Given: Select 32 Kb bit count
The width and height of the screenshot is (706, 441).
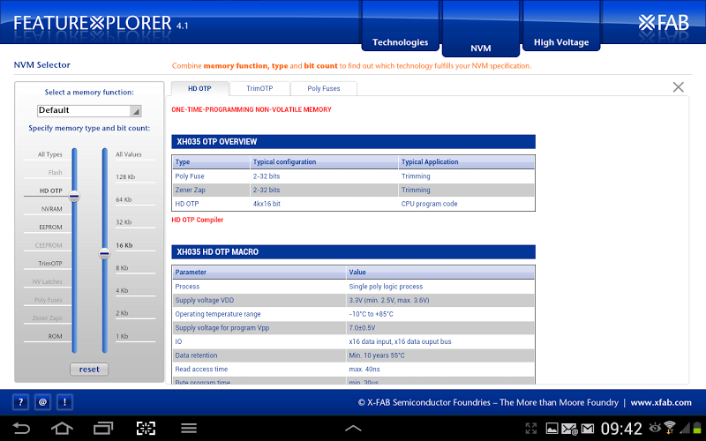Looking at the screenshot, I should (x=124, y=222).
